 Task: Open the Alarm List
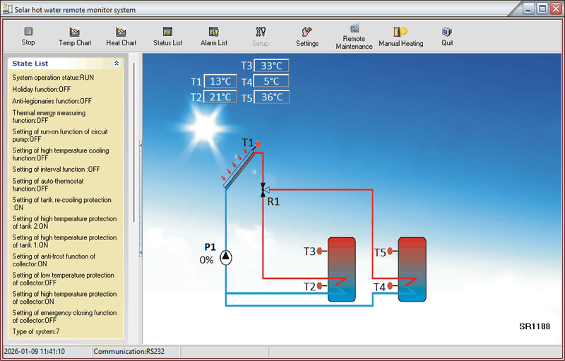(214, 37)
